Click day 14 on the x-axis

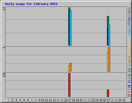[58, 100]
